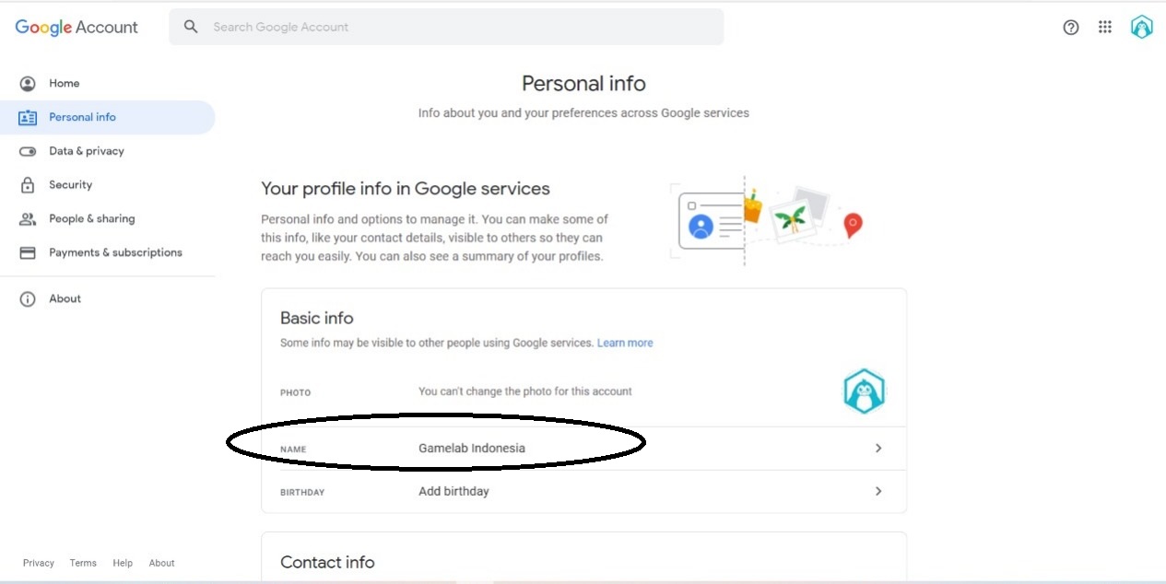Open the account avatar in top bar
The width and height of the screenshot is (1166, 584).
[x=1142, y=27]
